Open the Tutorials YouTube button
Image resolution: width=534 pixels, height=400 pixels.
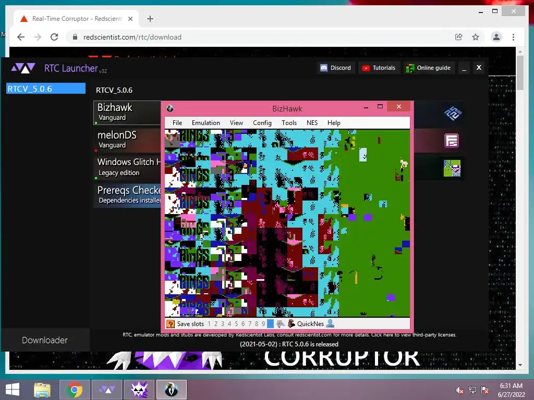pos(379,68)
